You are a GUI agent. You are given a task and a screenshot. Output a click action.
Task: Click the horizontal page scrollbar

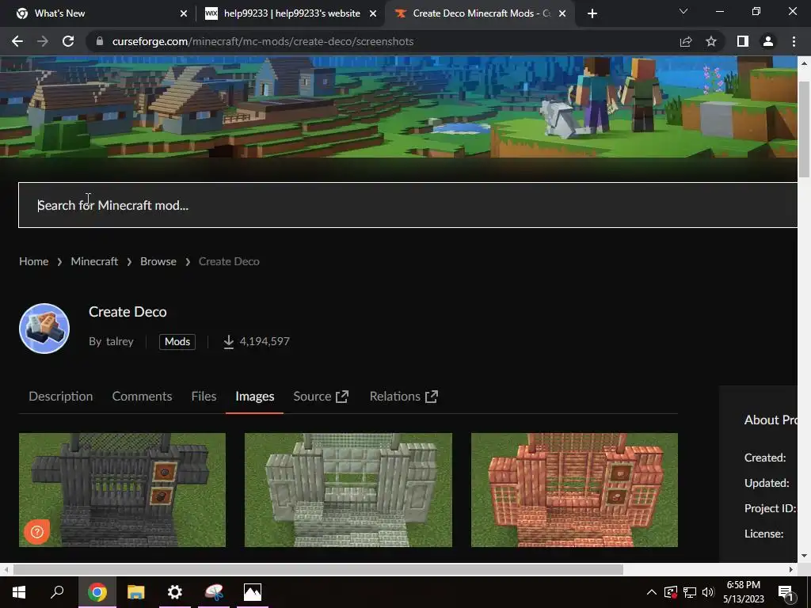(x=318, y=570)
